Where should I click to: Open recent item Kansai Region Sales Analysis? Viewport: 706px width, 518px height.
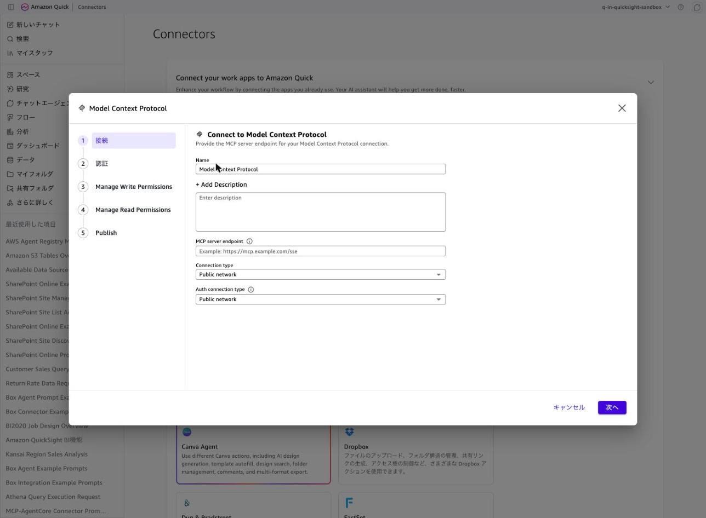[47, 454]
